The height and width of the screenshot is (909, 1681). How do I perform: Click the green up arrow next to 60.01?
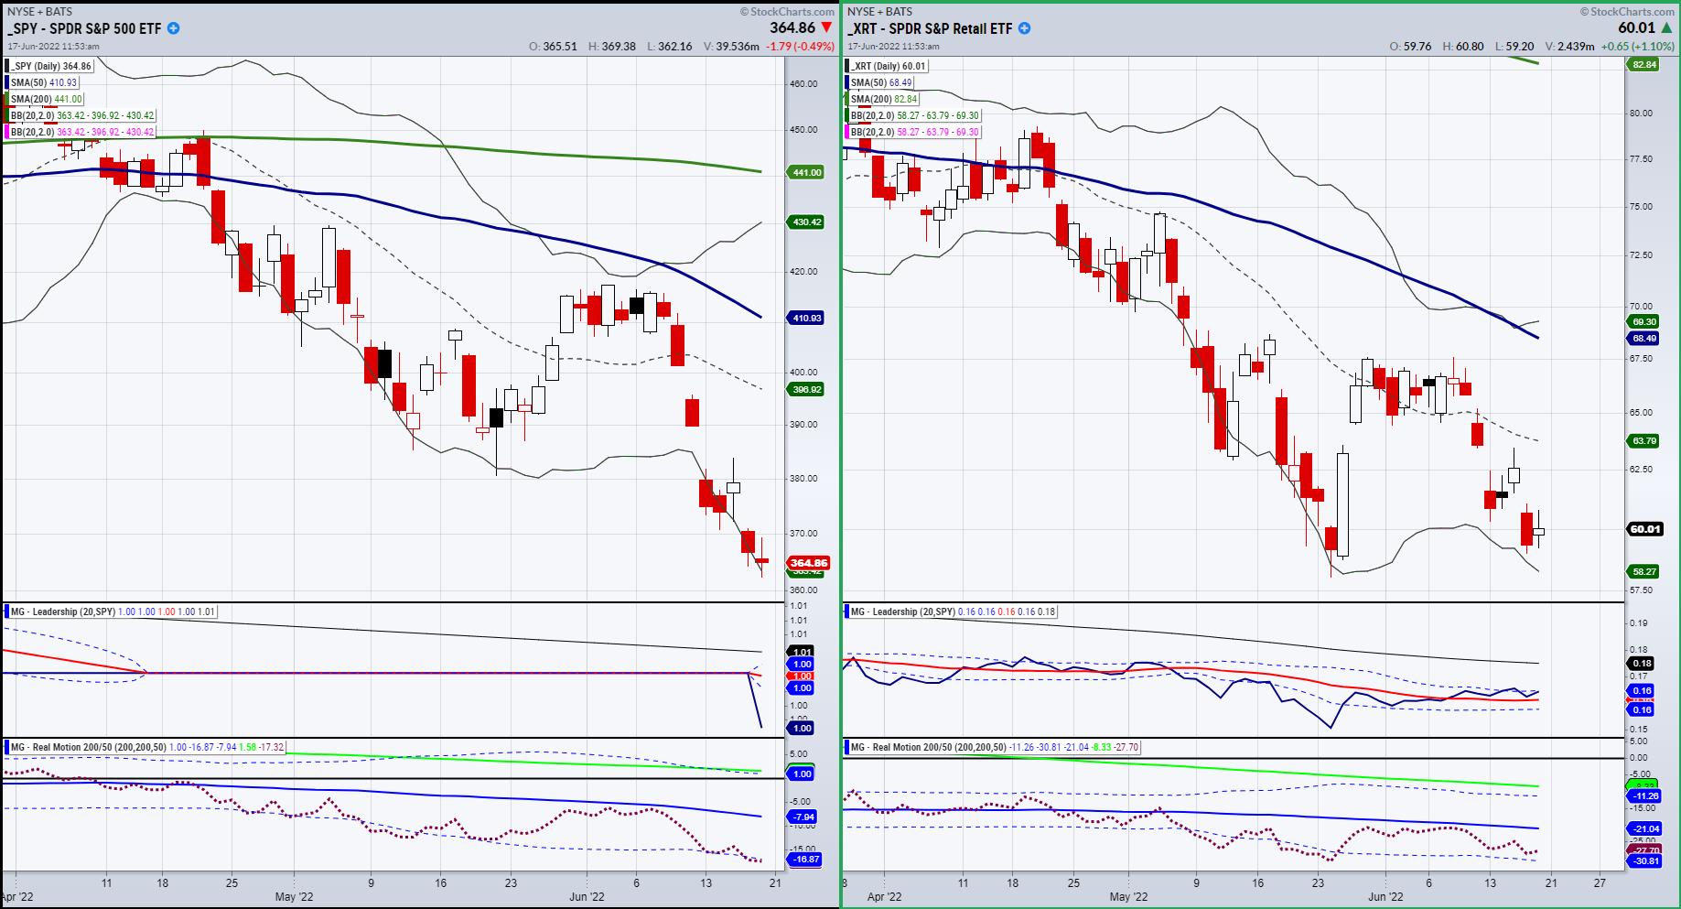pyautogui.click(x=1669, y=28)
